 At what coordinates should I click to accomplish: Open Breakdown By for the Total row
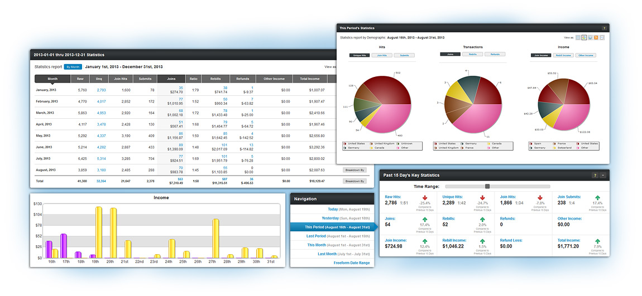pyautogui.click(x=354, y=181)
